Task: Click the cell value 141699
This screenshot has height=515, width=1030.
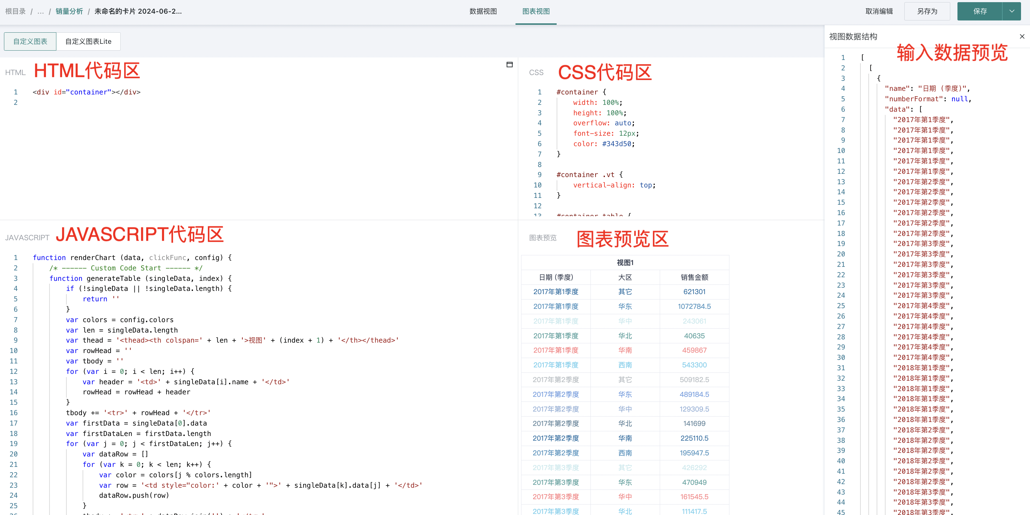Action: [x=694, y=423]
